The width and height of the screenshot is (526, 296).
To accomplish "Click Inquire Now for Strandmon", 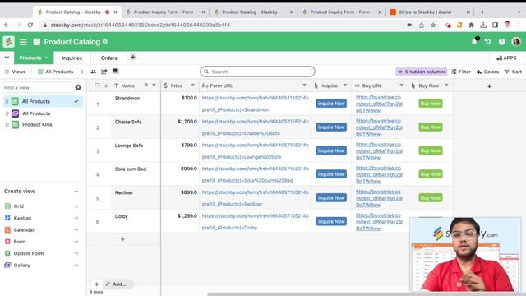I will [331, 104].
